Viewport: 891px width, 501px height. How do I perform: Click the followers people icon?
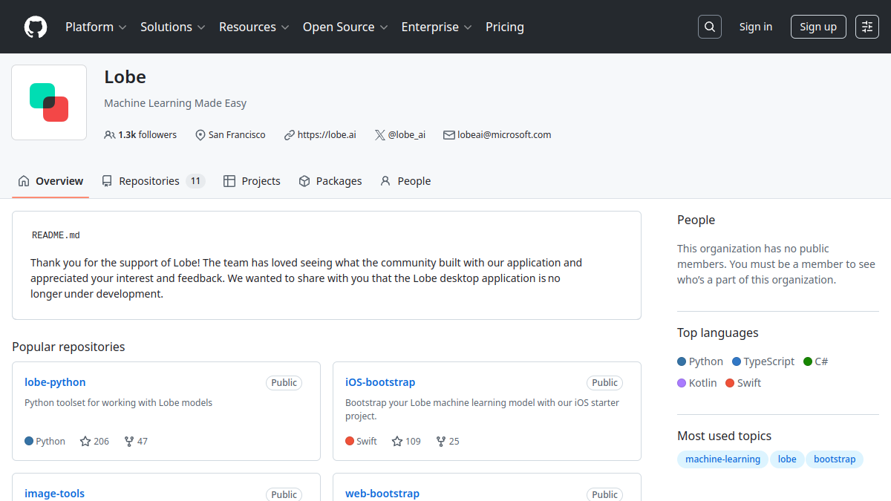click(x=110, y=135)
